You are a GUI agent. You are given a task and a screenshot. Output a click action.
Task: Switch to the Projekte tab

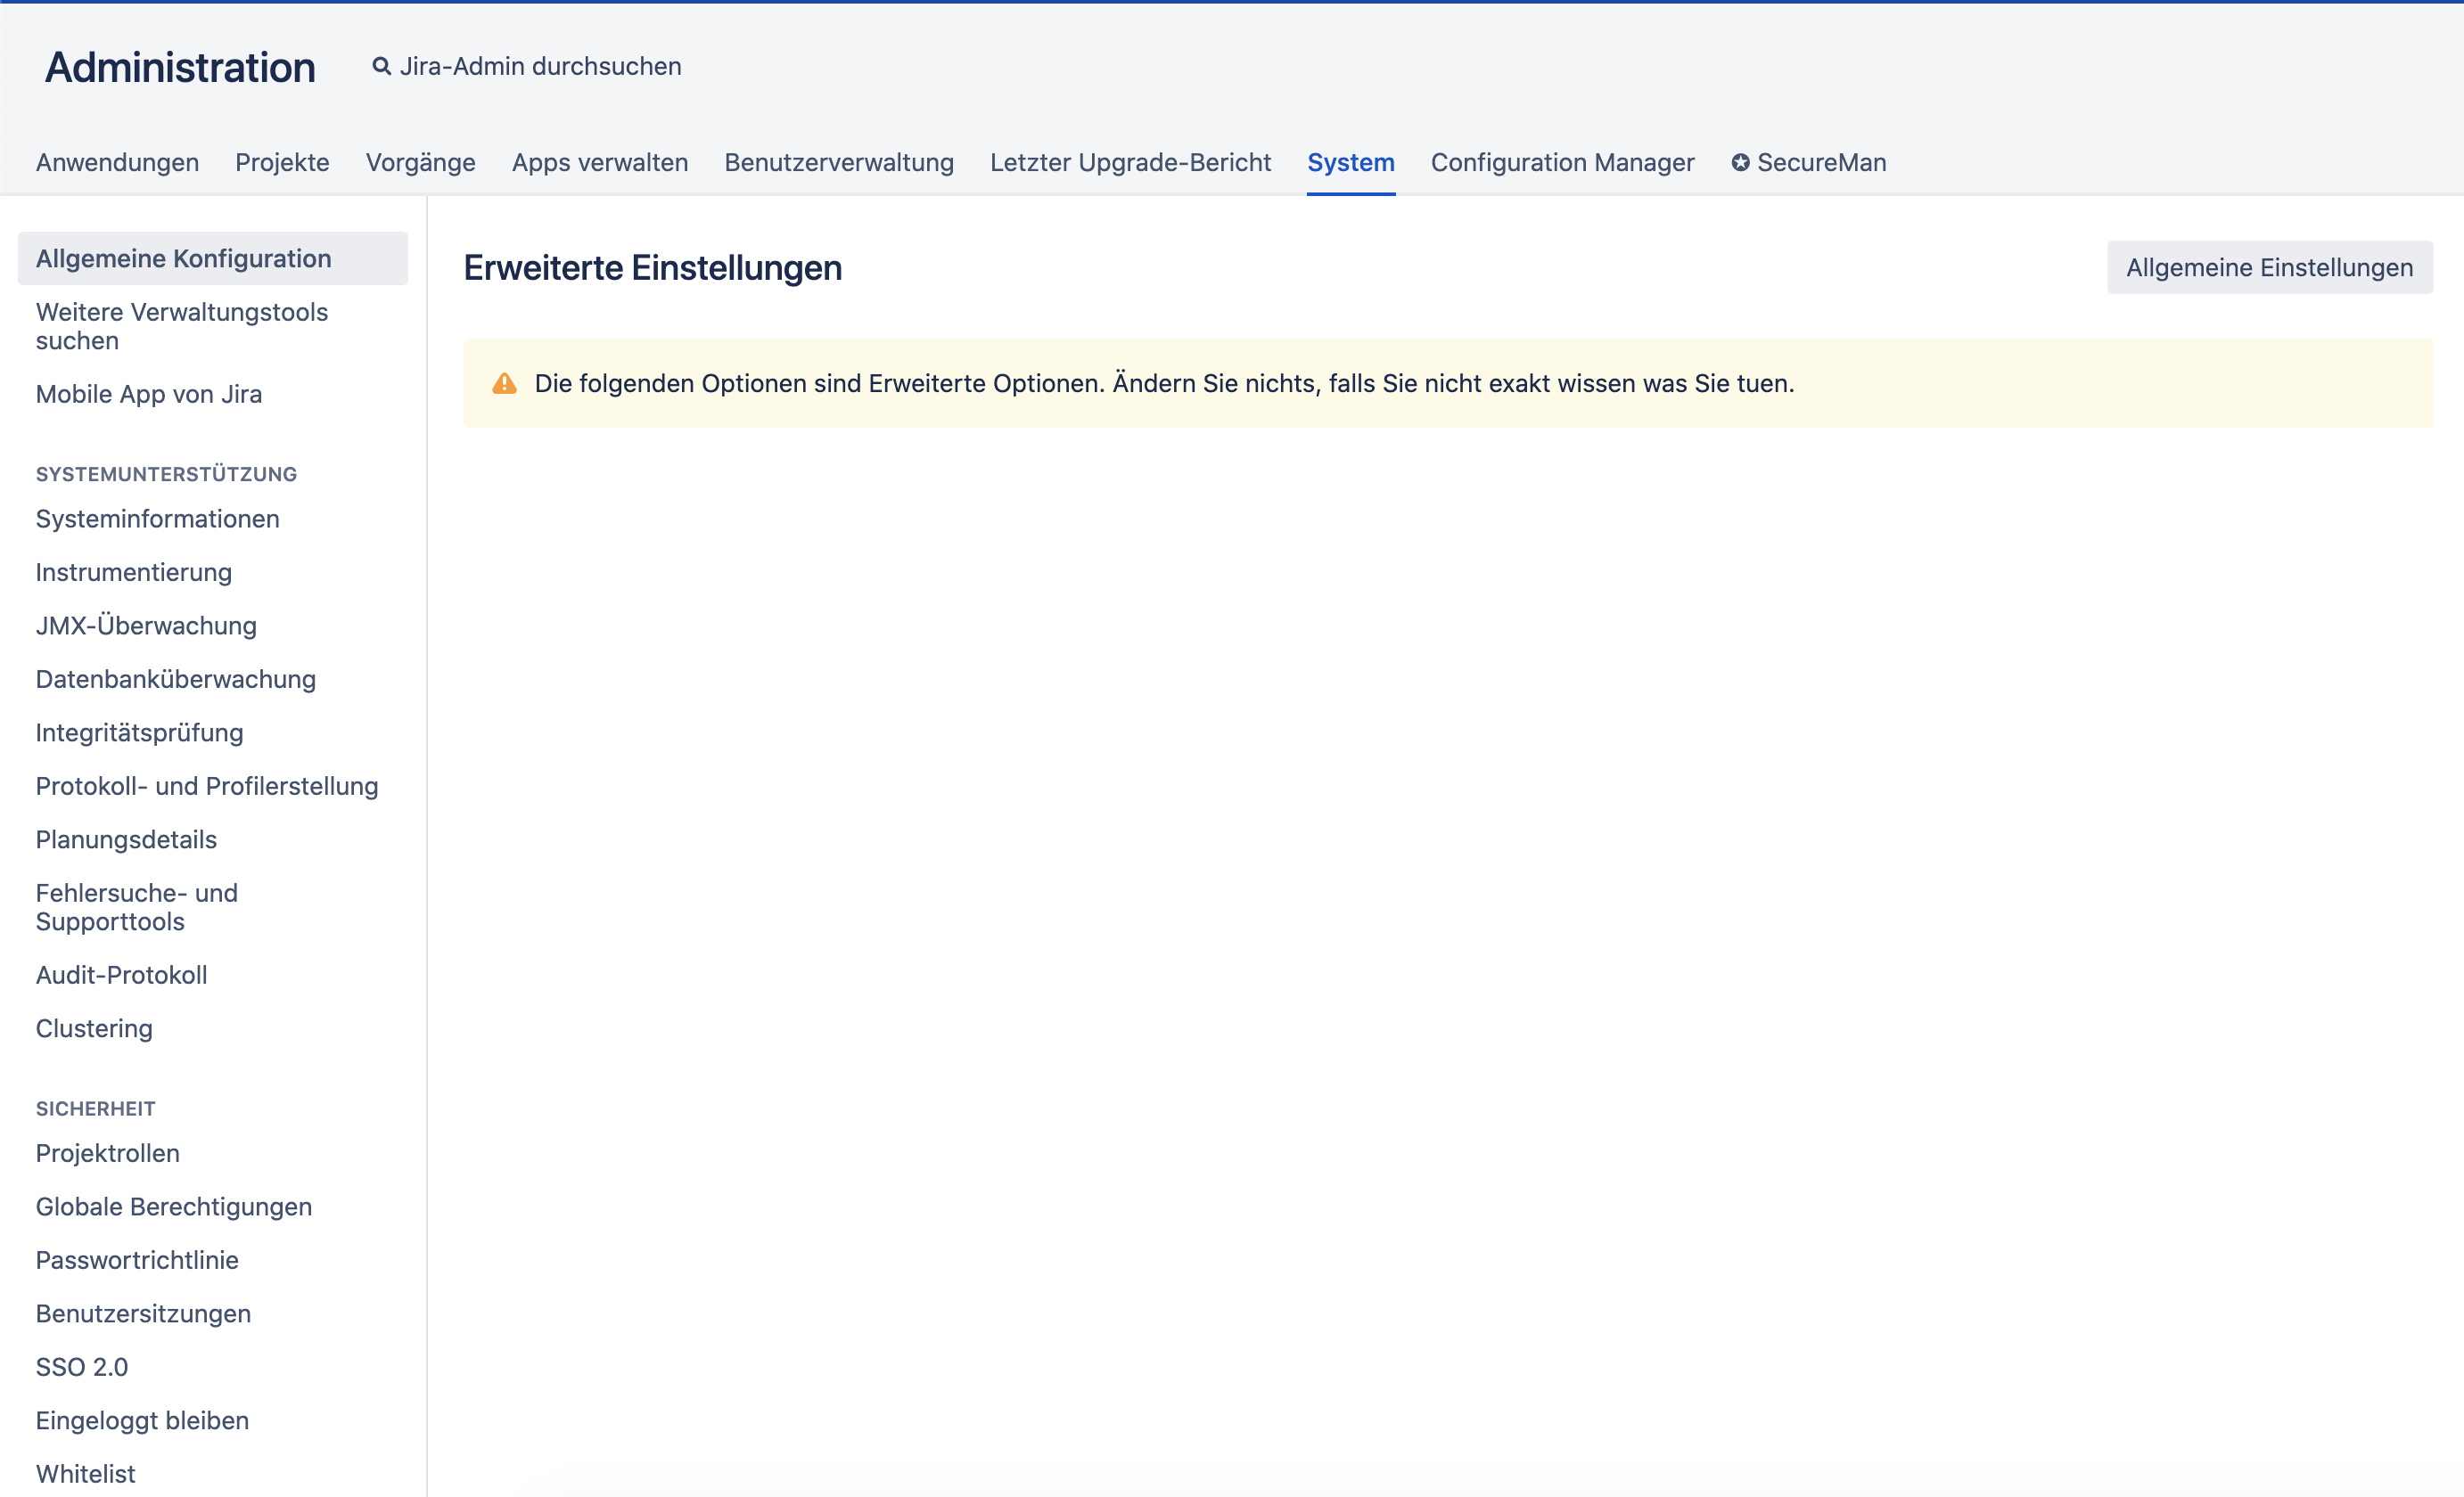(282, 162)
